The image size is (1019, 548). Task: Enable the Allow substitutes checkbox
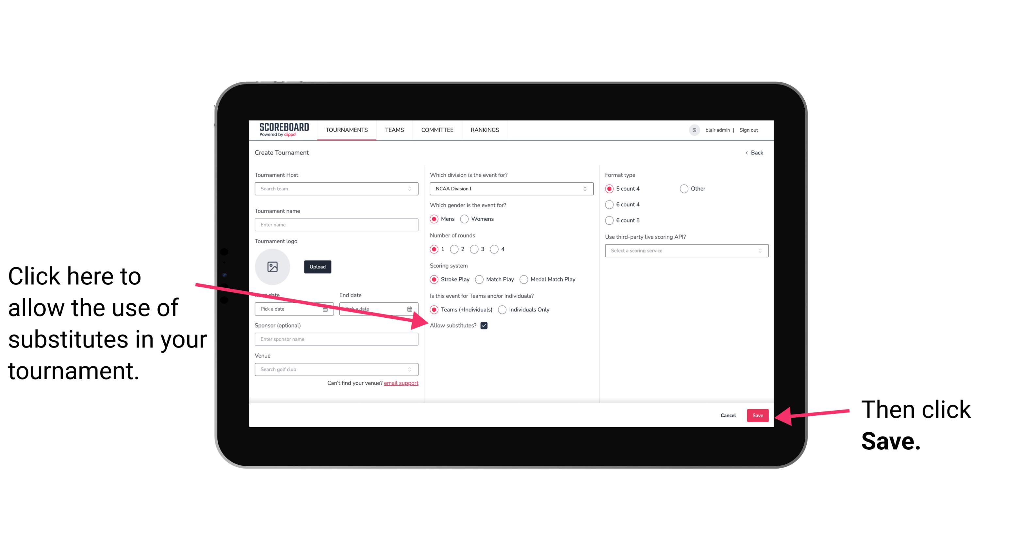(x=486, y=325)
